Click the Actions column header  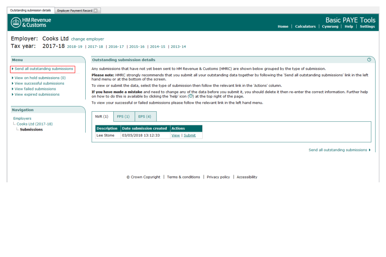(x=186, y=128)
